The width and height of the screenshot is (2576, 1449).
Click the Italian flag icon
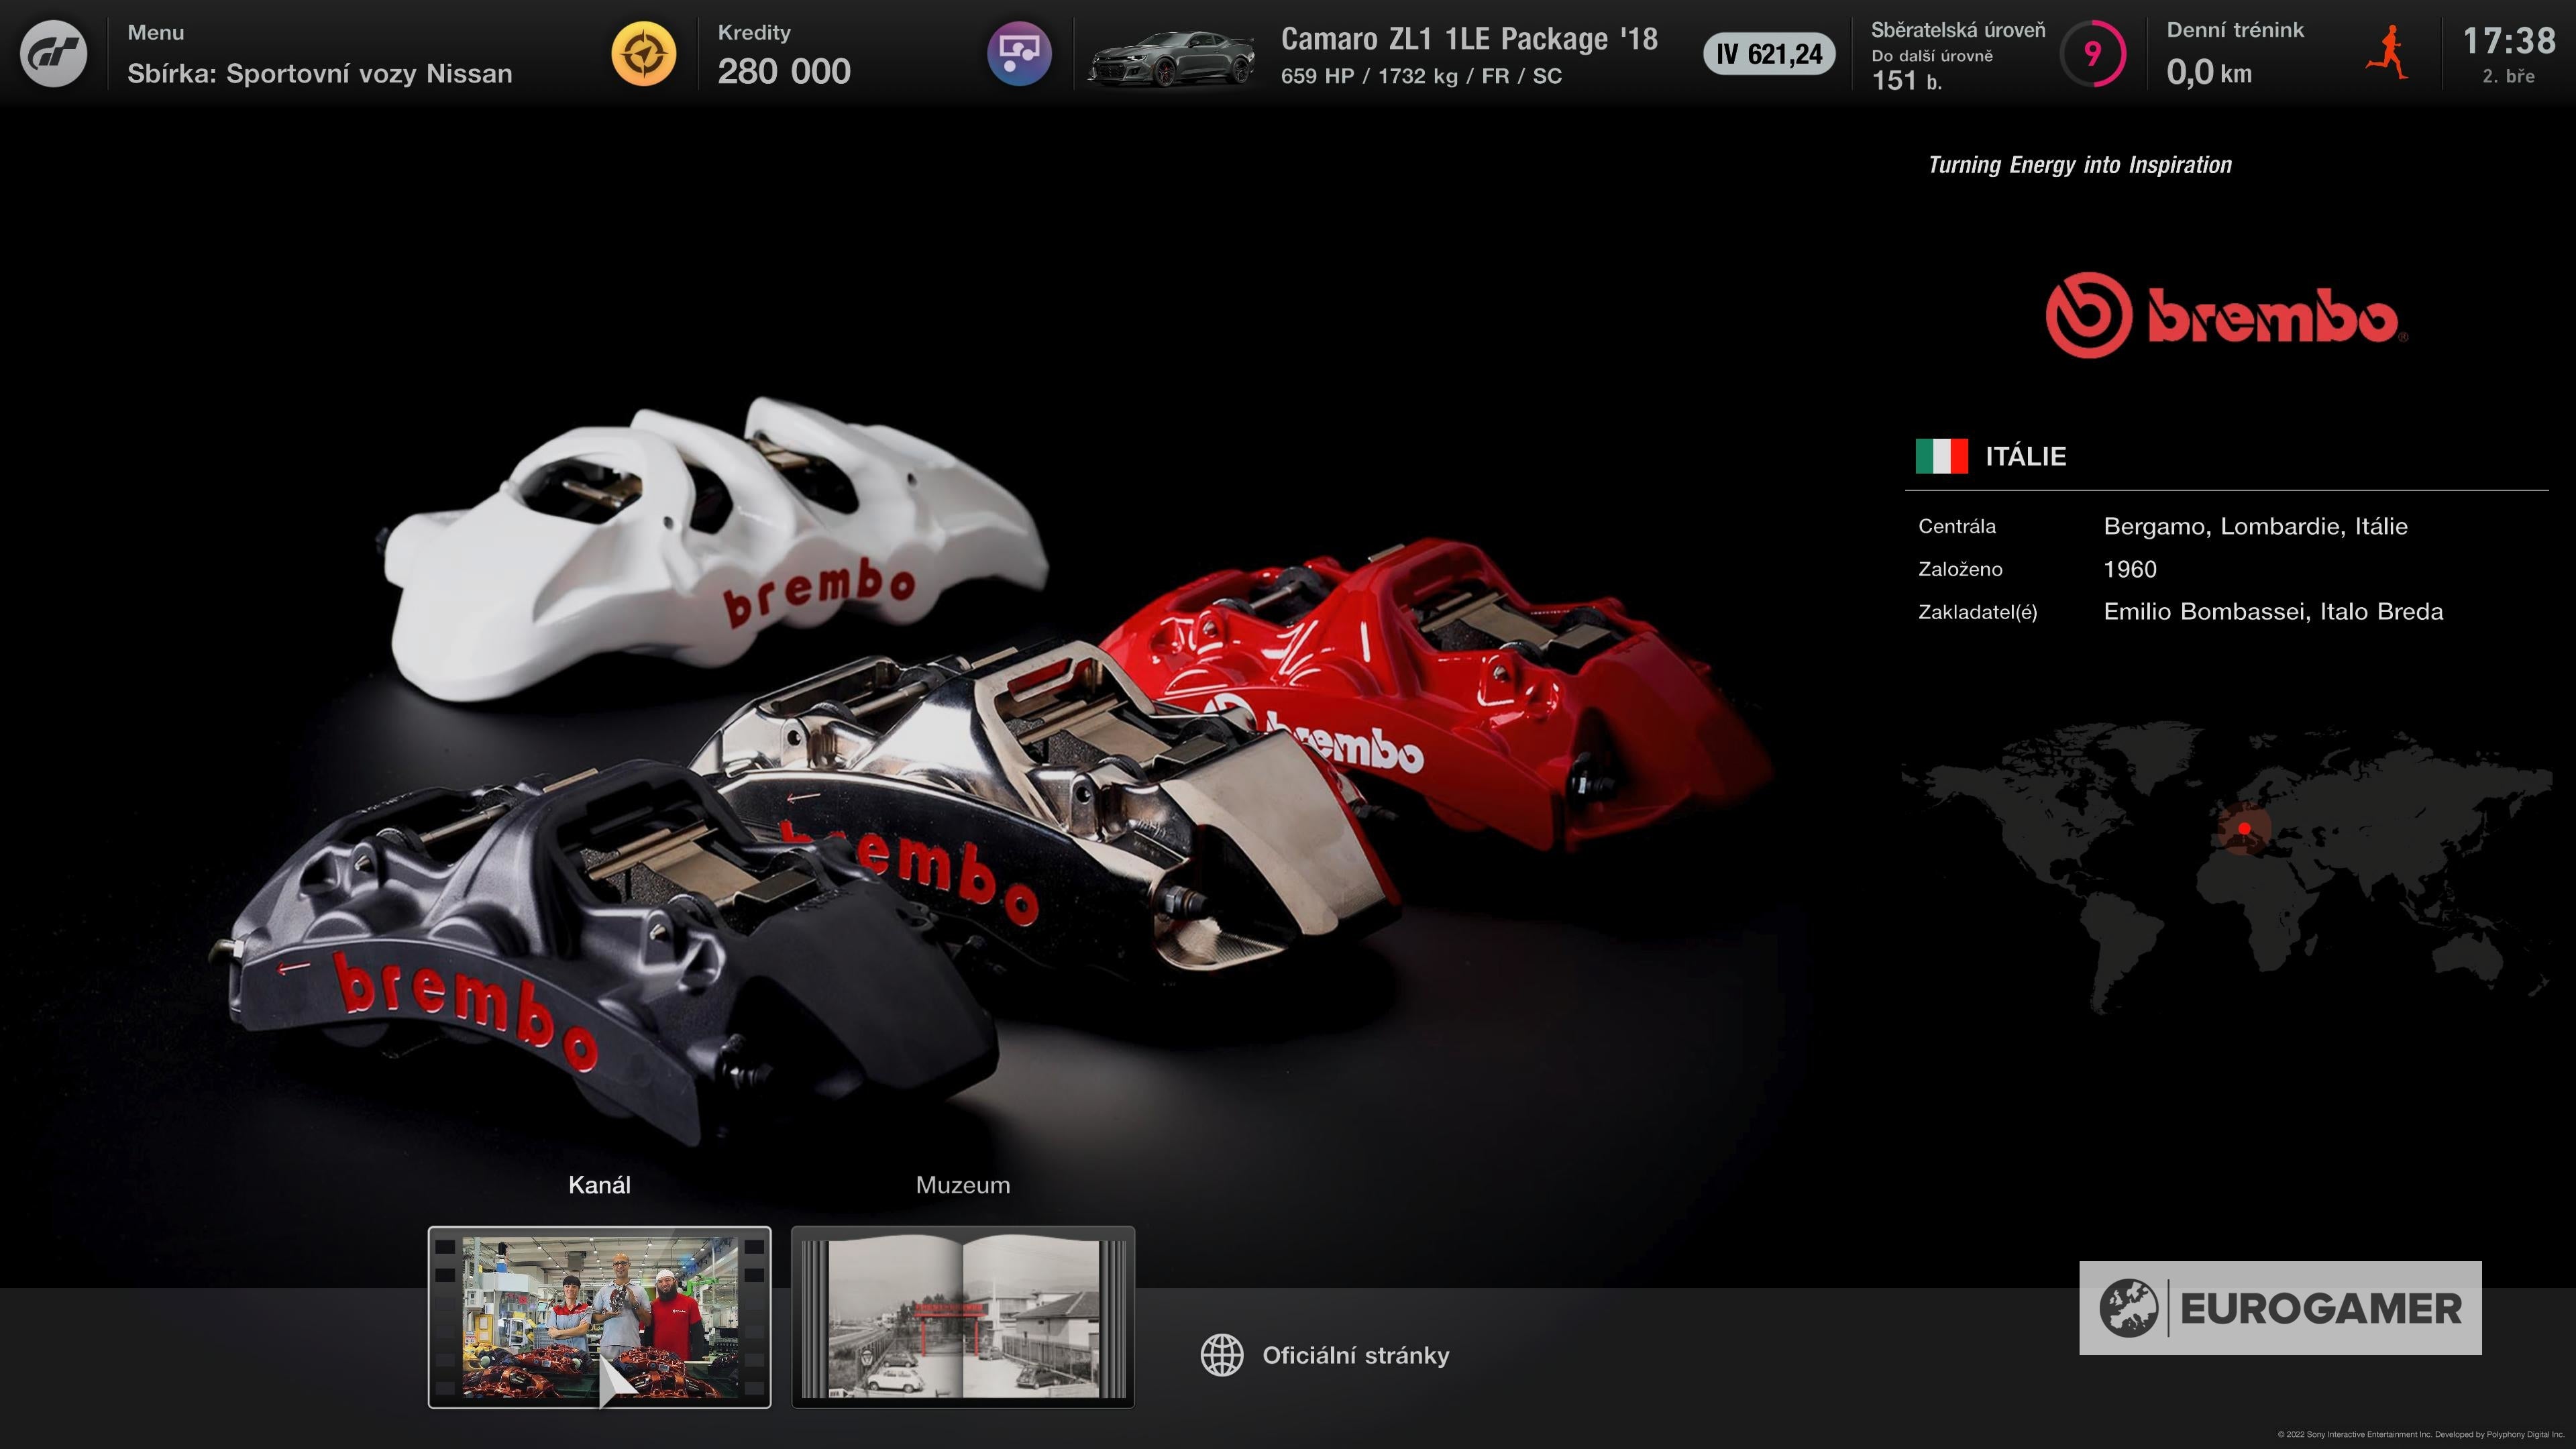coord(1941,456)
